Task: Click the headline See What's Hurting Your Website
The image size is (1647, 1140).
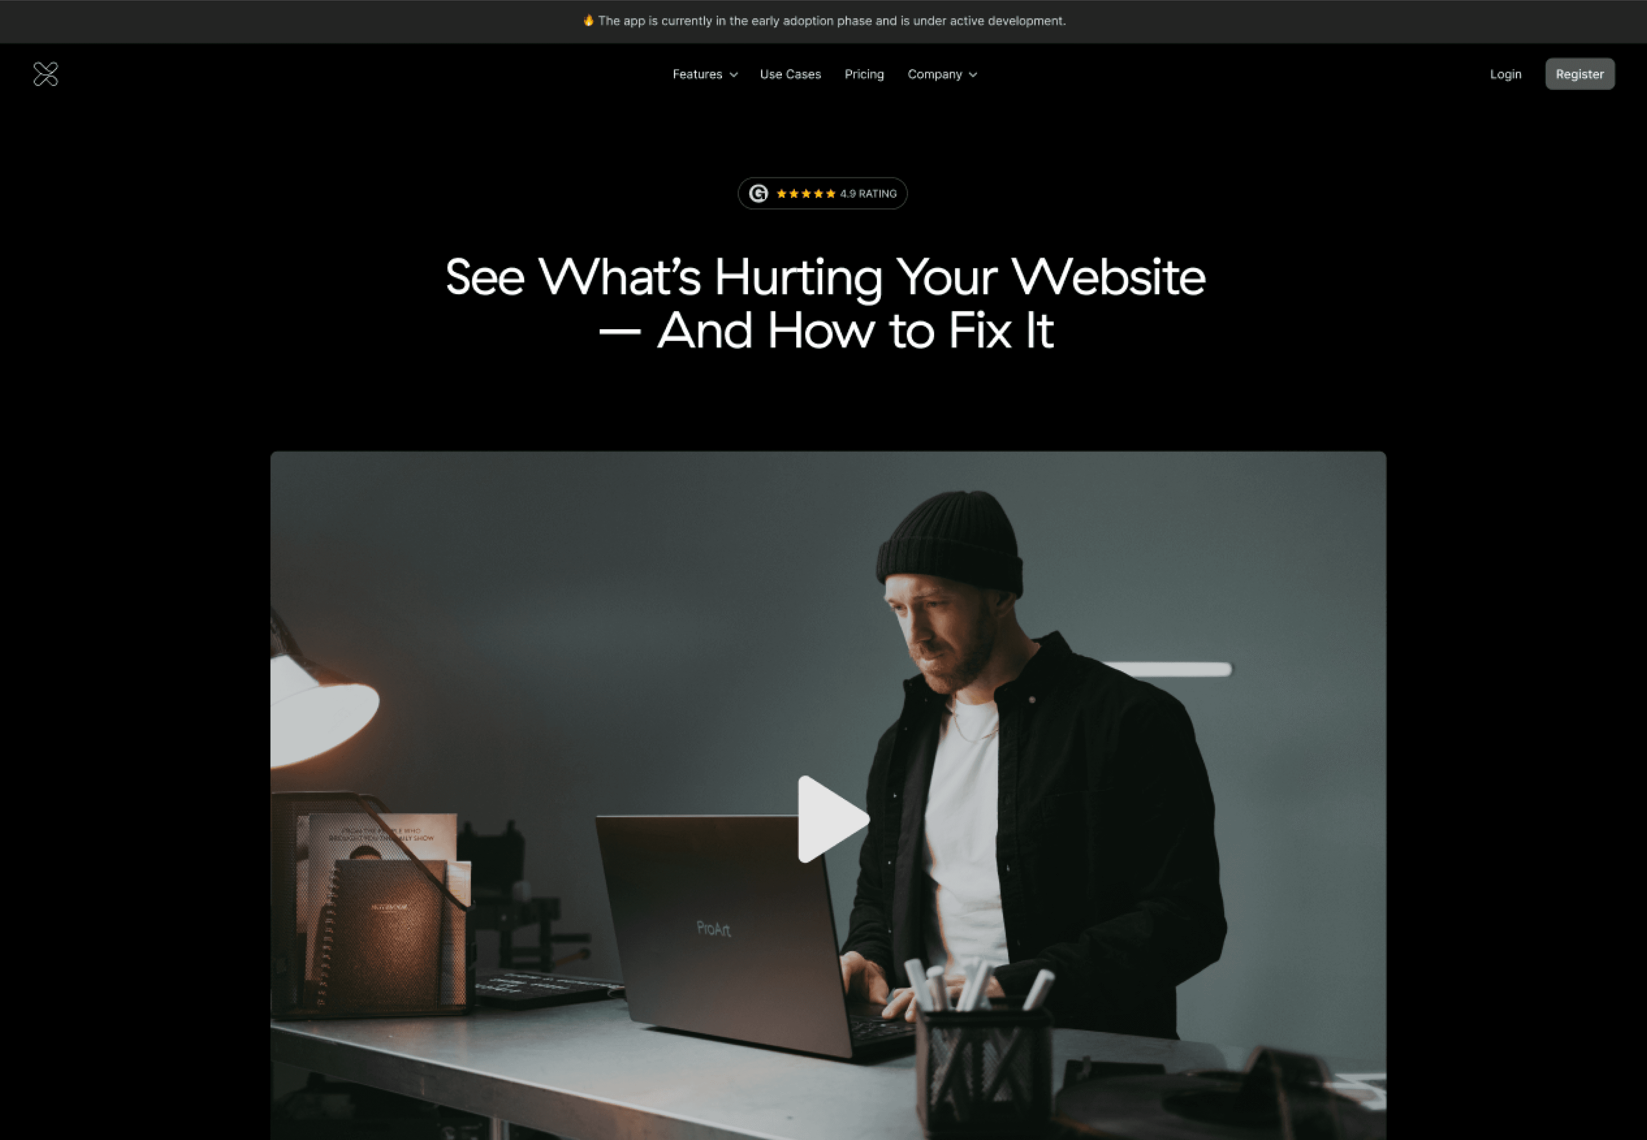Action: [826, 277]
